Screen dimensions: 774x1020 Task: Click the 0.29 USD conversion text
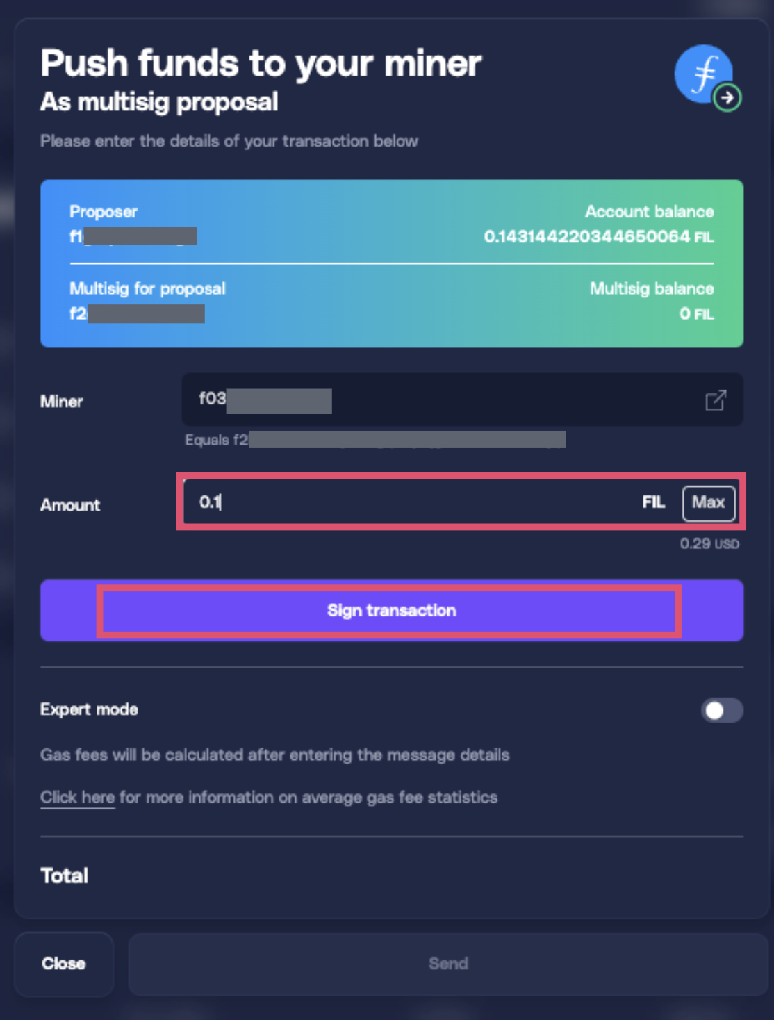[x=709, y=543]
